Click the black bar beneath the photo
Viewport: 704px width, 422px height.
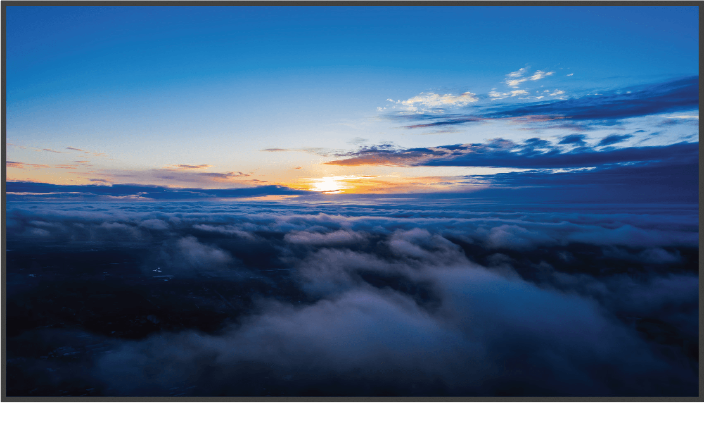click(x=352, y=412)
